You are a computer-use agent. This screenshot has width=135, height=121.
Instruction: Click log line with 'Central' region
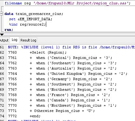coord(71,58)
